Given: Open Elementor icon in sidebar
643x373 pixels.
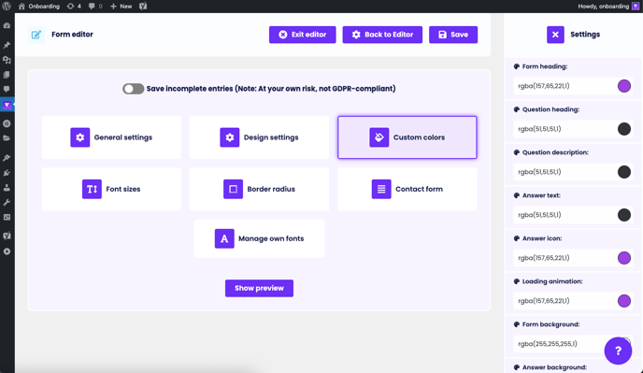Looking at the screenshot, I should [x=7, y=123].
